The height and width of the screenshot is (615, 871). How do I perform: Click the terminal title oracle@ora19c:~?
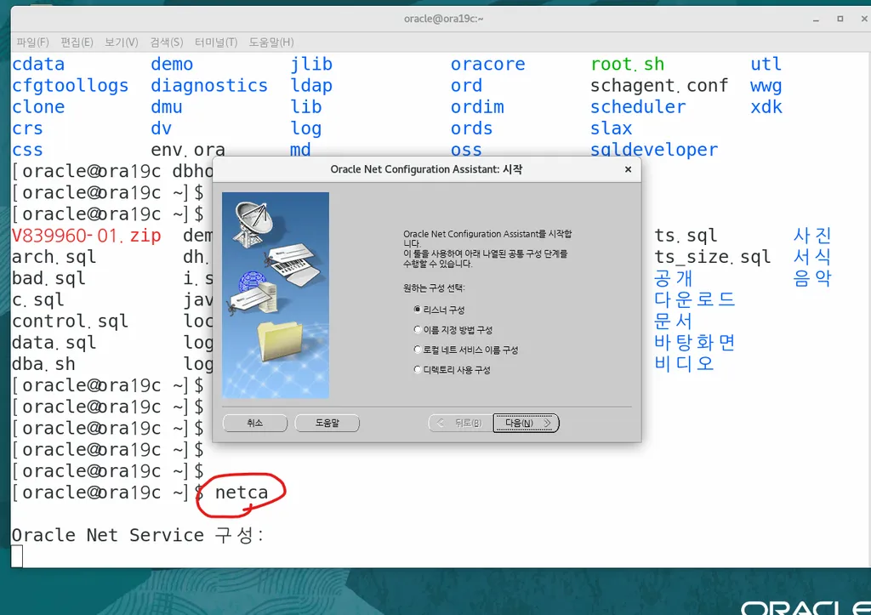(443, 19)
